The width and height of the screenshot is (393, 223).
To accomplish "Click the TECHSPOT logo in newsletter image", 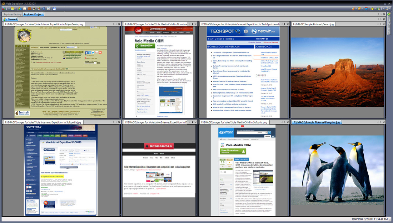I will click(225, 31).
